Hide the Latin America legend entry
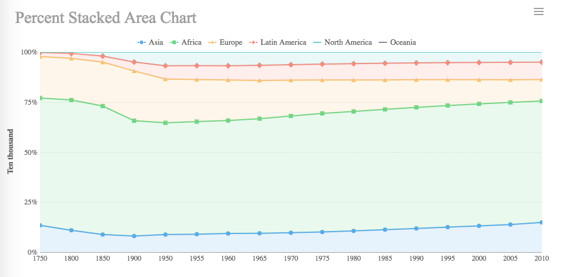Viewport: 563px width, 277px height. pos(278,42)
